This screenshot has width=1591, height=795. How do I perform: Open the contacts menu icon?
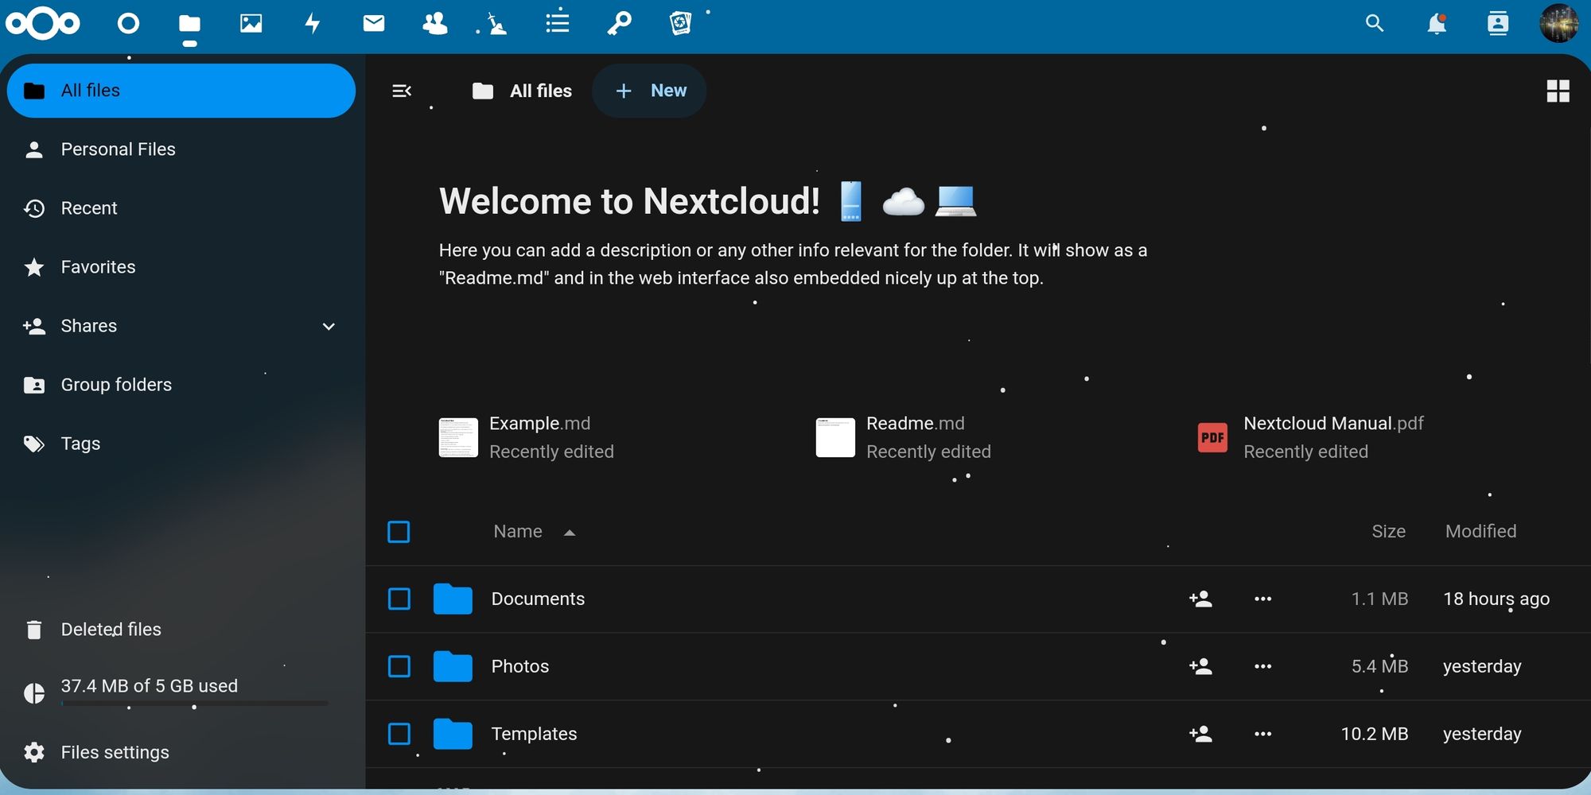coord(1498,23)
